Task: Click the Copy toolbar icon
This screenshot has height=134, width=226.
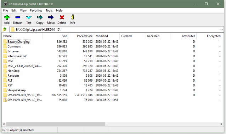Action: coord(40,17)
